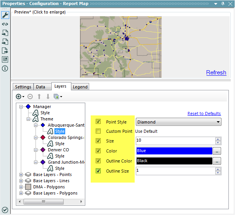The image size is (235, 215).
Task: Click the second input connection icon
Action: (5, 42)
